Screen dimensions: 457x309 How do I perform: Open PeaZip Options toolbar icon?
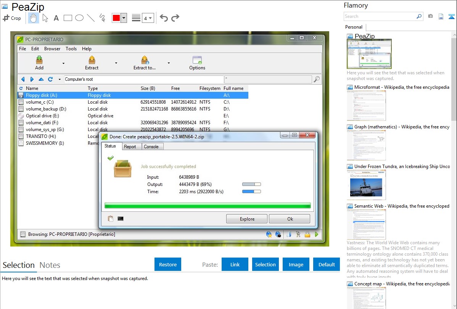[x=197, y=60]
